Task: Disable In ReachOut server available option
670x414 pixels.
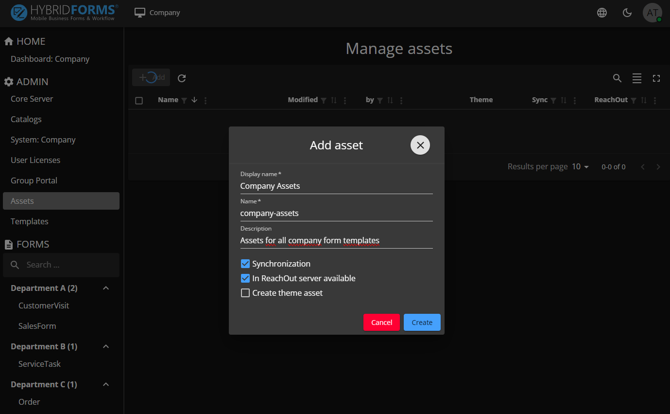Action: point(245,278)
